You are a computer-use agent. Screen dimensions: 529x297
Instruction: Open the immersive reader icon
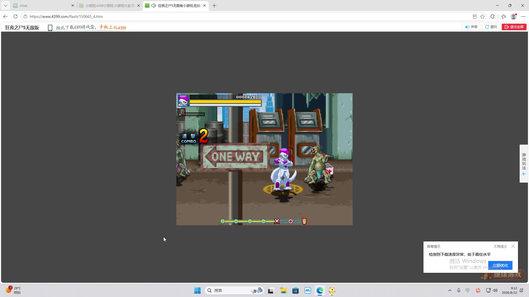[x=474, y=16]
